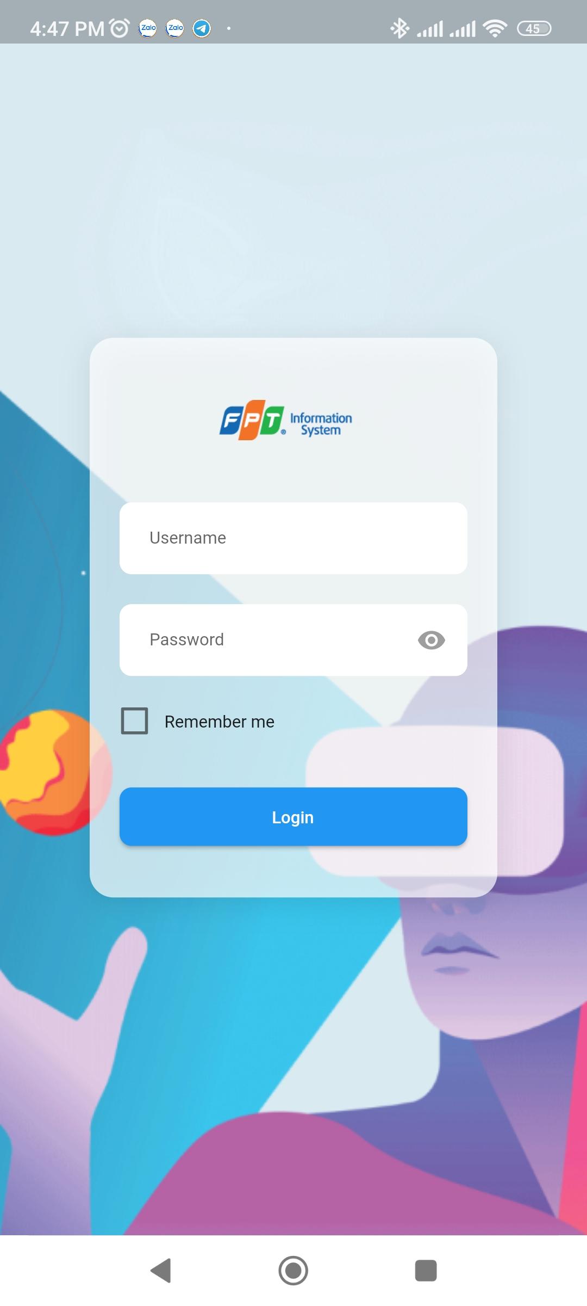Tap the 4:47 PM clock
The height and width of the screenshot is (1306, 587).
[x=67, y=29]
